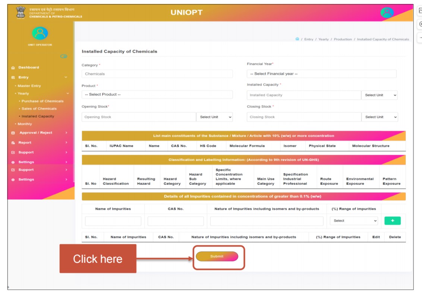Click the impurities CAS No. text box

[176, 221]
